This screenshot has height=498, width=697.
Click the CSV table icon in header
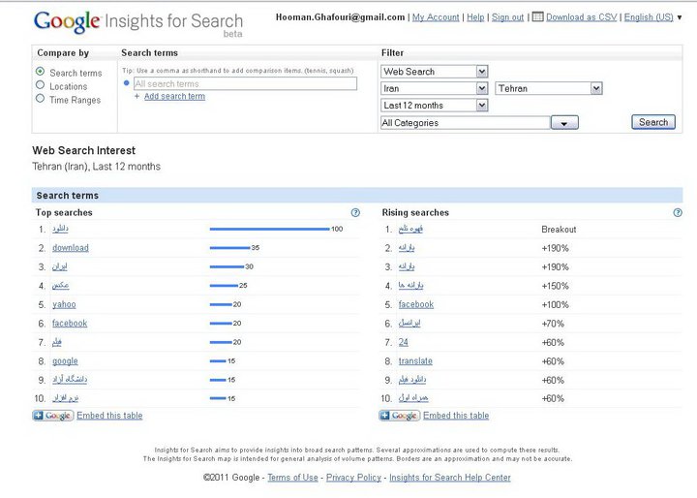pyautogui.click(x=537, y=16)
